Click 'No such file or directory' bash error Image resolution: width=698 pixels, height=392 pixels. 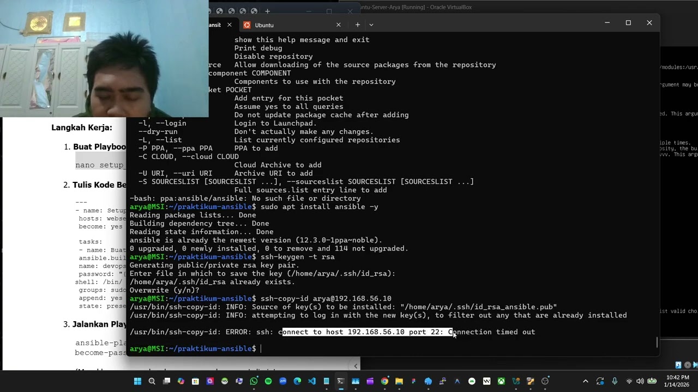pyautogui.click(x=306, y=198)
